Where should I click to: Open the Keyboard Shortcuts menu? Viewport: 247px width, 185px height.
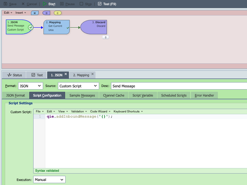point(128,111)
